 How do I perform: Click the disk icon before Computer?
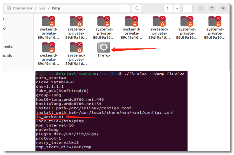(9, 8)
